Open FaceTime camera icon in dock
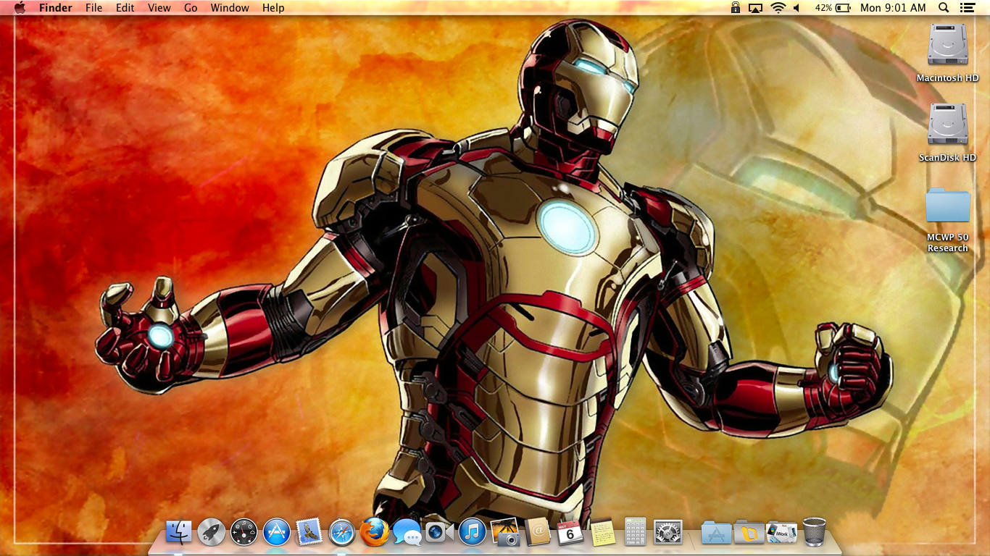Viewport: 990px width, 556px height. tap(439, 532)
